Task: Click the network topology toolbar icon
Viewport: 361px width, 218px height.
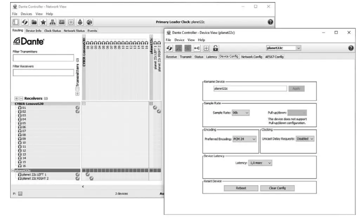Action: tap(52, 23)
